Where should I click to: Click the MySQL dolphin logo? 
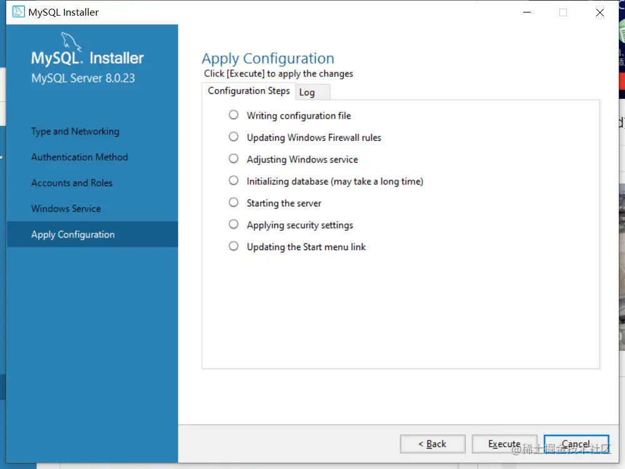click(71, 42)
